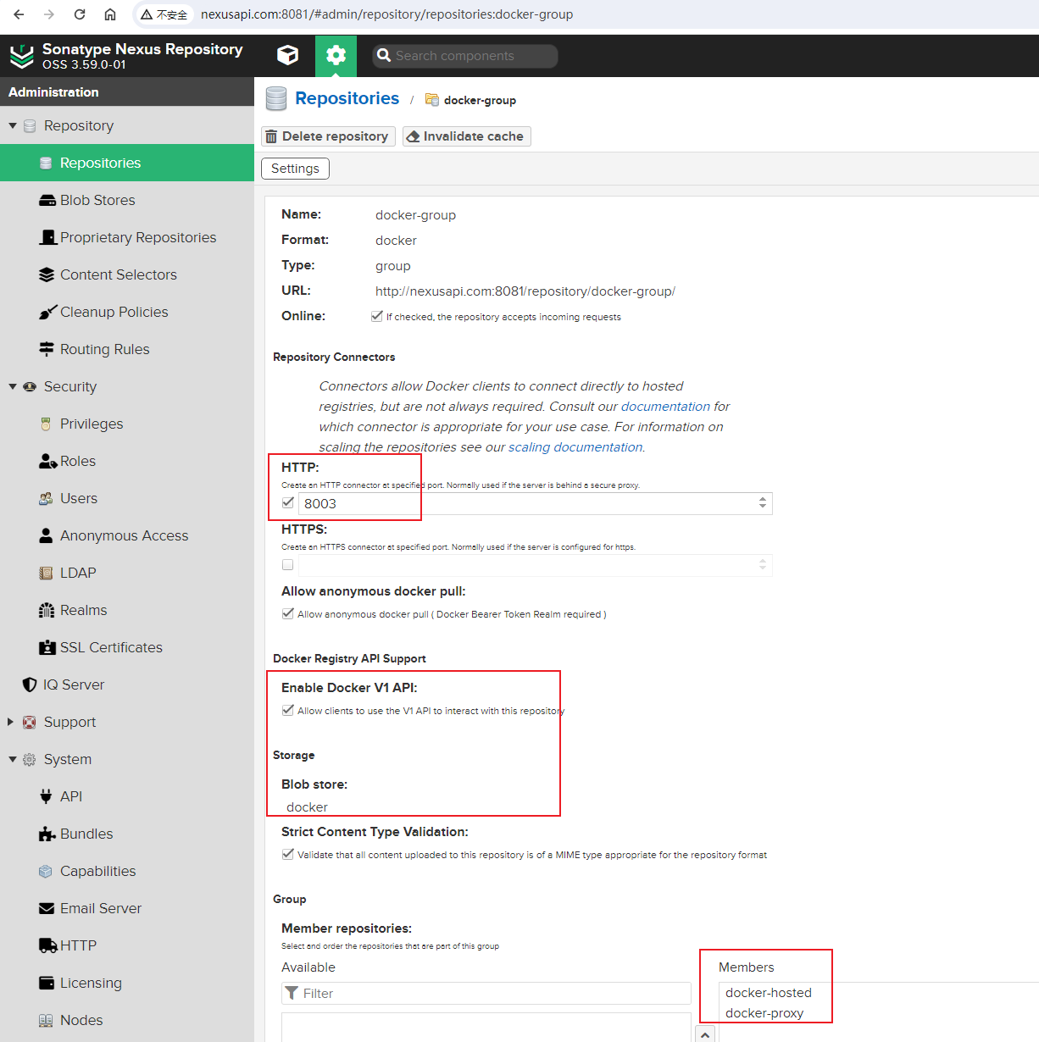Screen dimensions: 1039x1042
Task: Open Capabilities menu item
Action: pos(127,871)
